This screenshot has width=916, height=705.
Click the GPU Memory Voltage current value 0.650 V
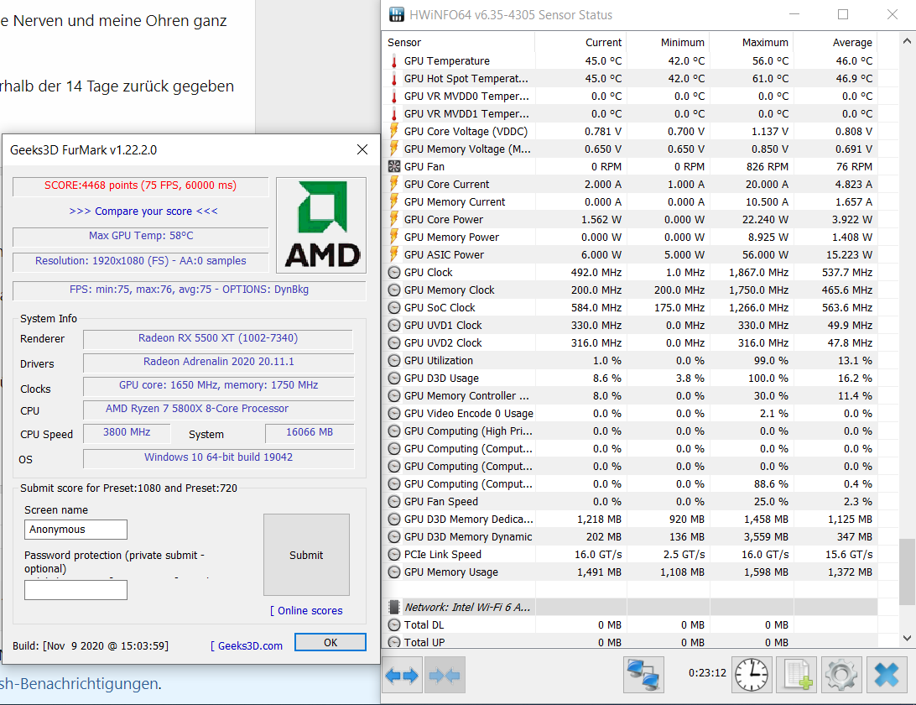(603, 149)
